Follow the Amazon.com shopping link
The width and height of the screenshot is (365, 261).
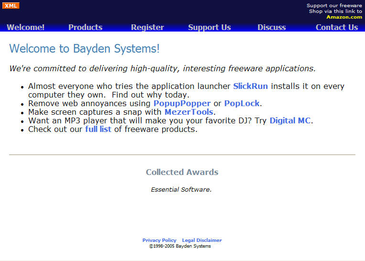tap(344, 17)
